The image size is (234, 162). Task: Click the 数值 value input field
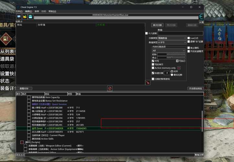pos(180,33)
